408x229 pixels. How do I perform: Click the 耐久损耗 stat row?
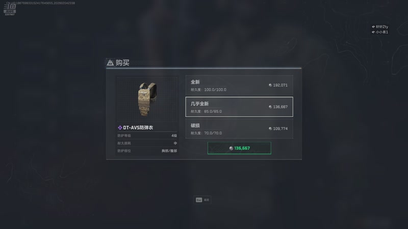pos(147,143)
